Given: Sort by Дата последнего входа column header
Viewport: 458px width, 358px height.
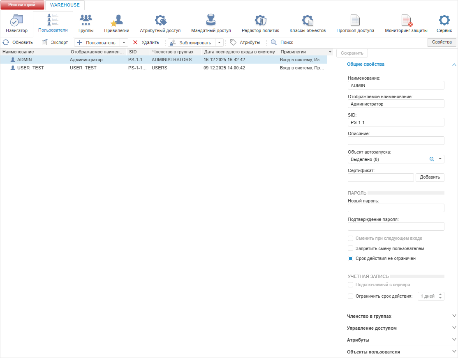Looking at the screenshot, I should point(240,52).
